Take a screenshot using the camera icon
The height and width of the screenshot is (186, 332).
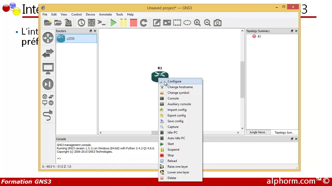click(217, 23)
